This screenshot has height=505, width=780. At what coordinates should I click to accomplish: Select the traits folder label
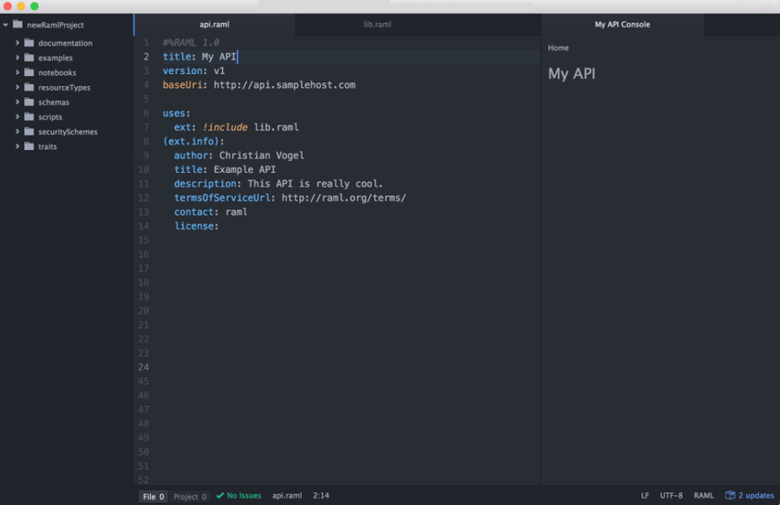pyautogui.click(x=47, y=147)
